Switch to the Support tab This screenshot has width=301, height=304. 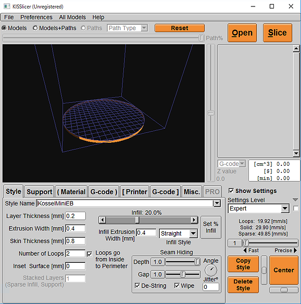[x=39, y=191]
